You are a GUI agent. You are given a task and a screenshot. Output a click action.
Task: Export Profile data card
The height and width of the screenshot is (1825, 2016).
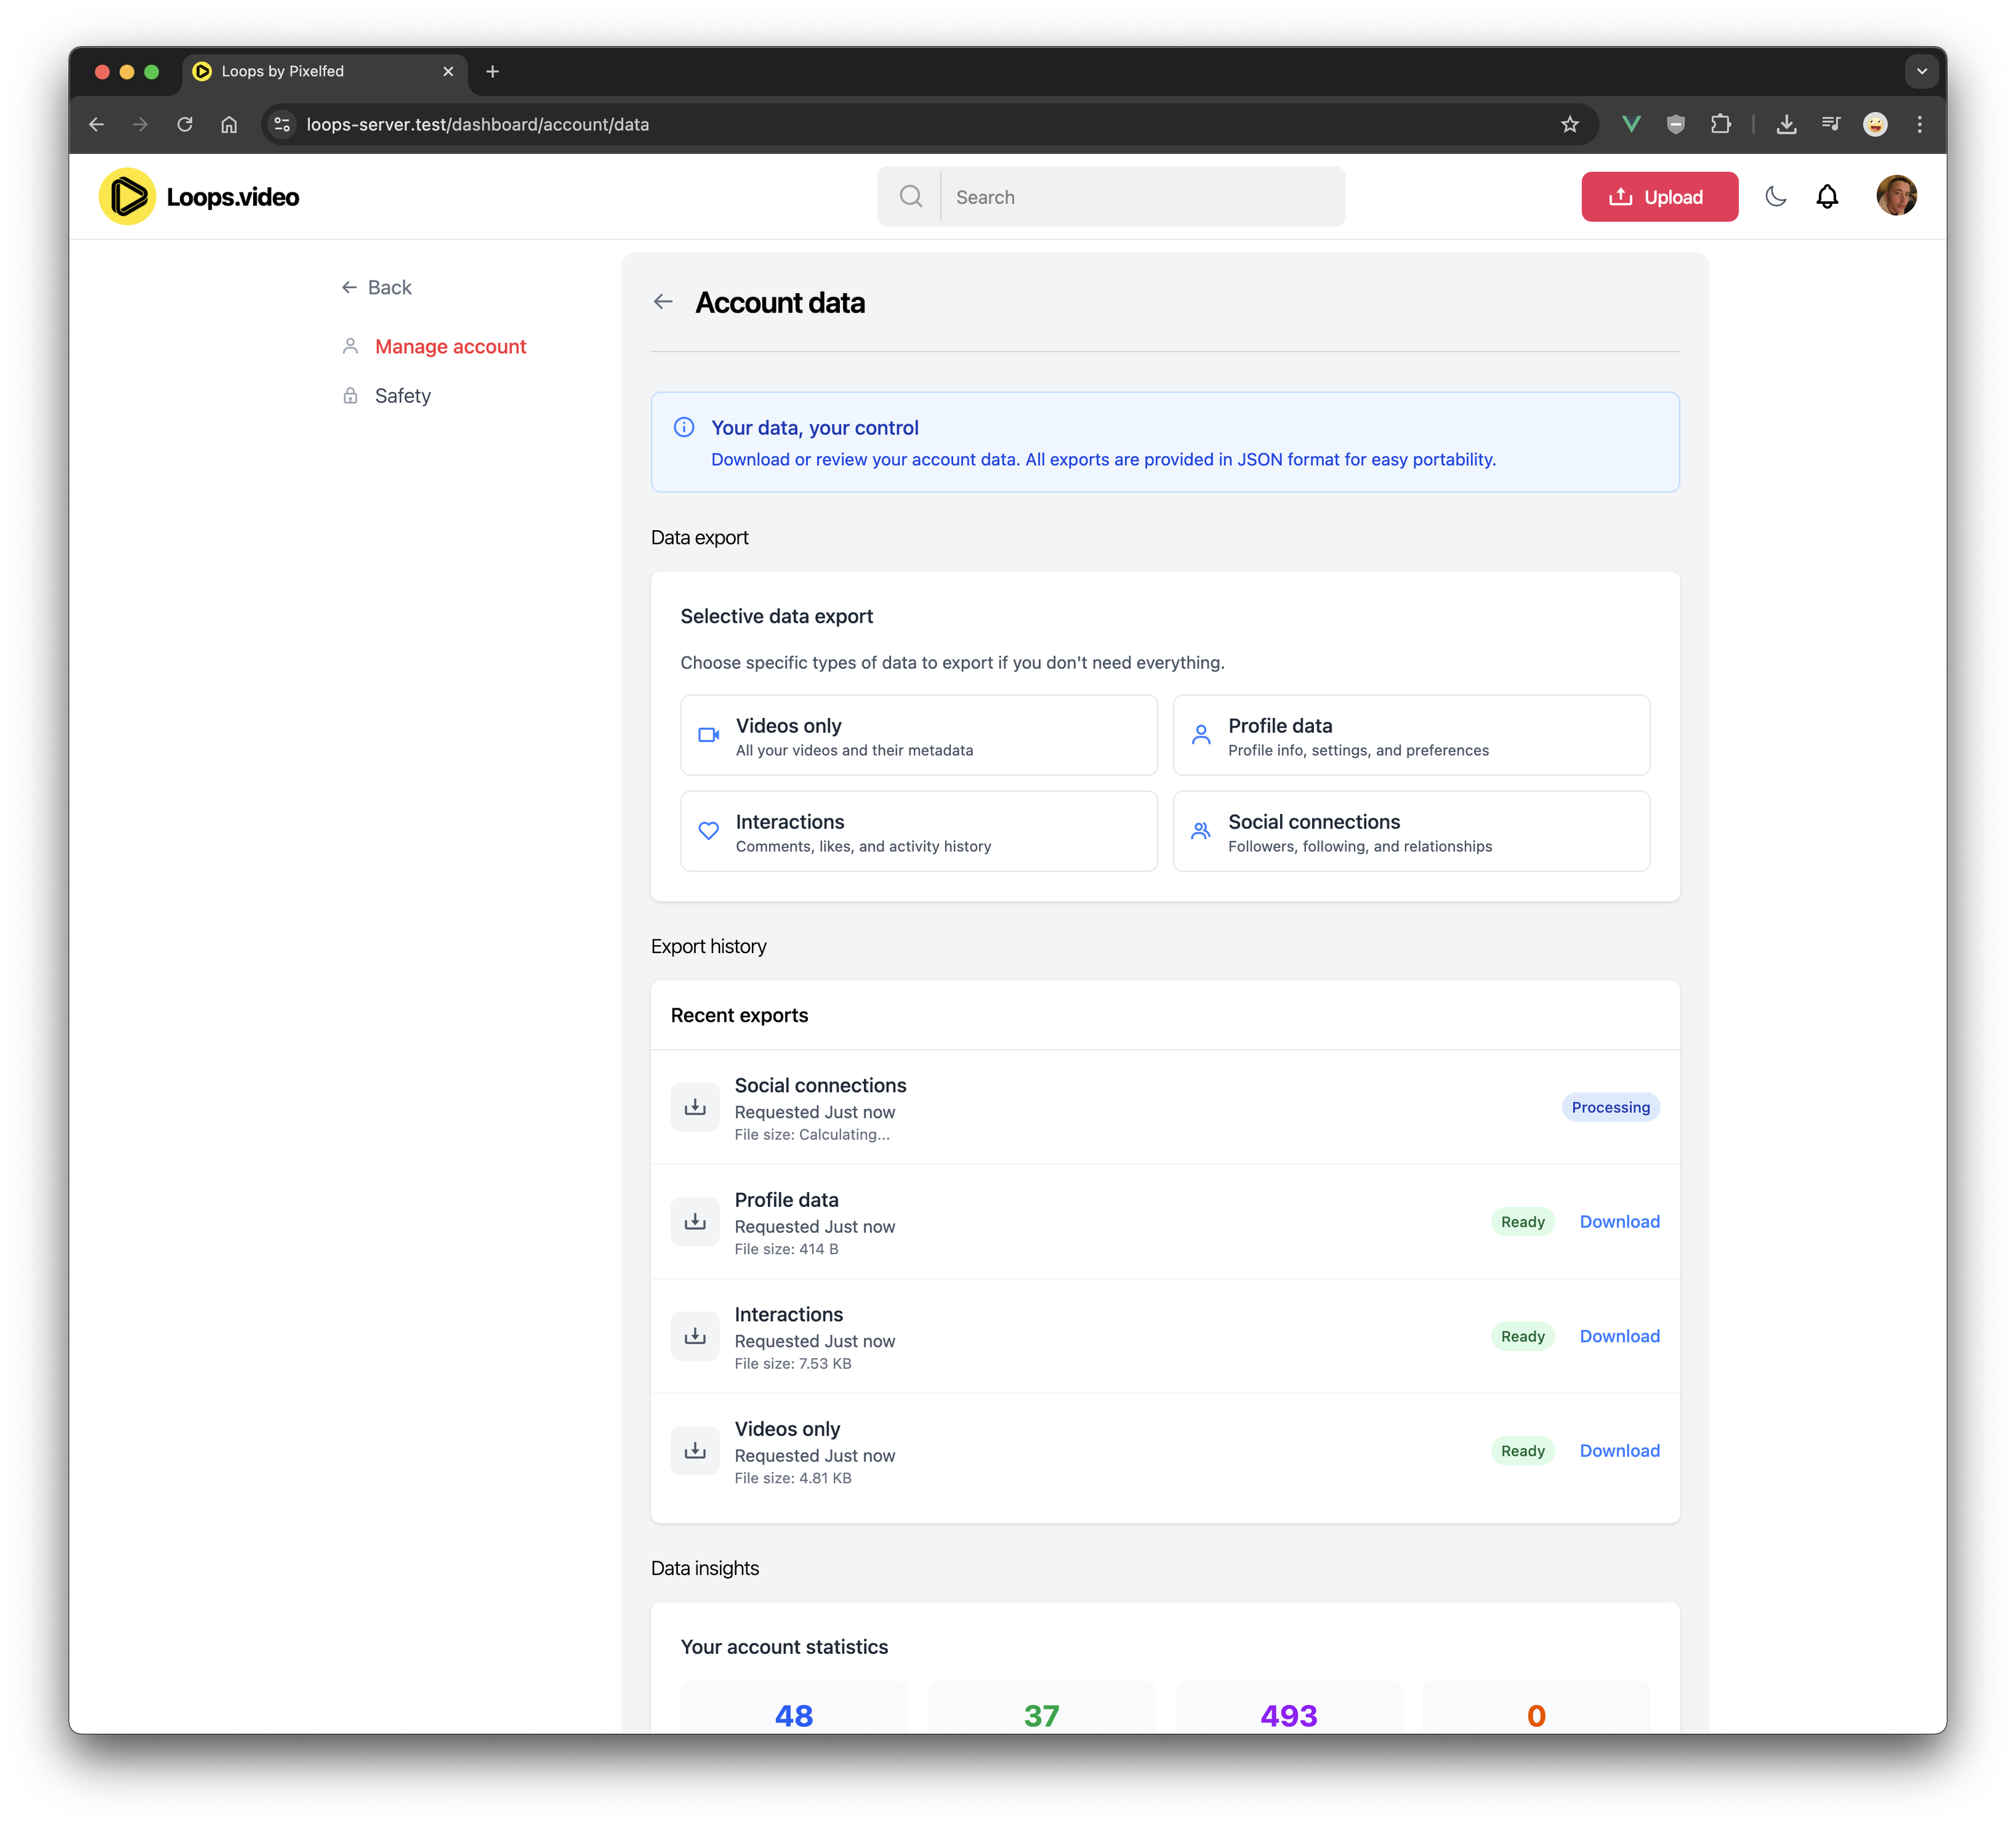tap(1410, 736)
